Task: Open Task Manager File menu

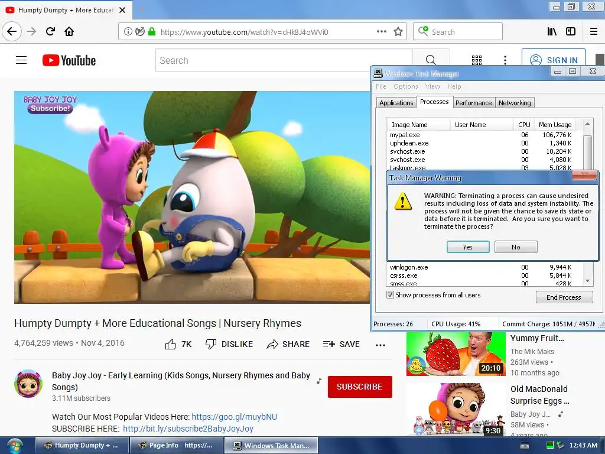Action: point(381,86)
